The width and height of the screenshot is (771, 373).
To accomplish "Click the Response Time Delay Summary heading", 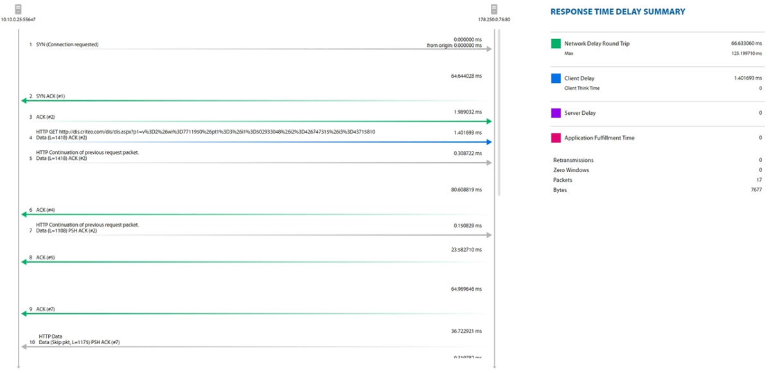I will tap(617, 12).
